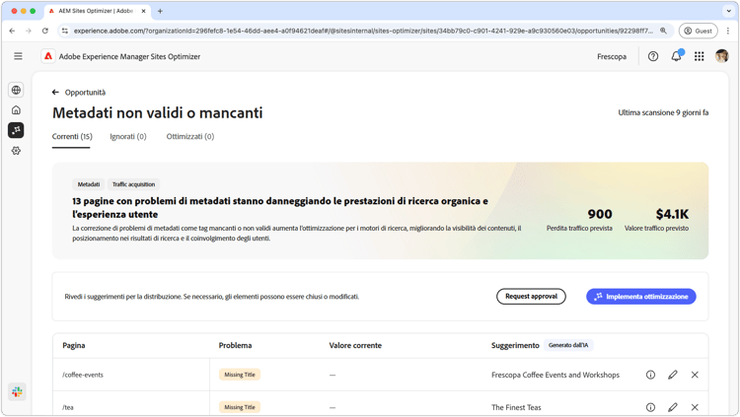Click 'Adobe Experience Manager Sites Optimizer' title
740x417 pixels.
coord(129,56)
